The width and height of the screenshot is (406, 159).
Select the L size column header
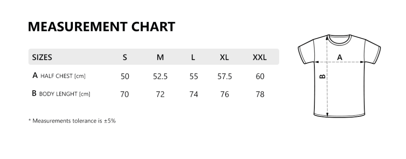tap(193, 57)
